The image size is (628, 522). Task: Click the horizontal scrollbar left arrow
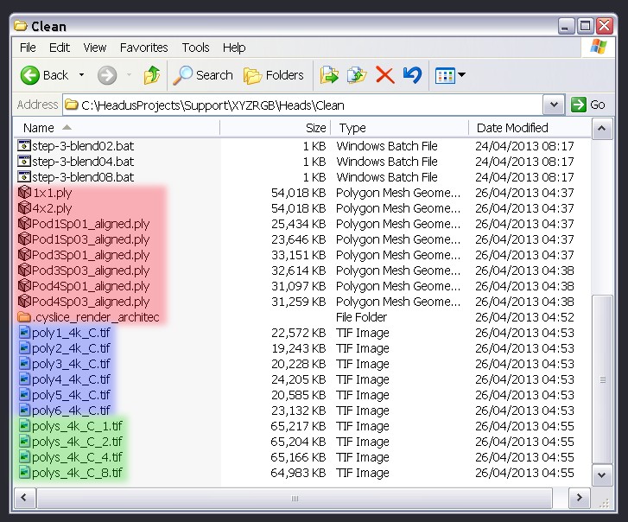[x=24, y=498]
